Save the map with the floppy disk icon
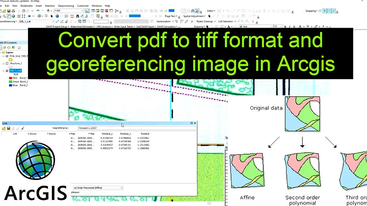 [9, 11]
